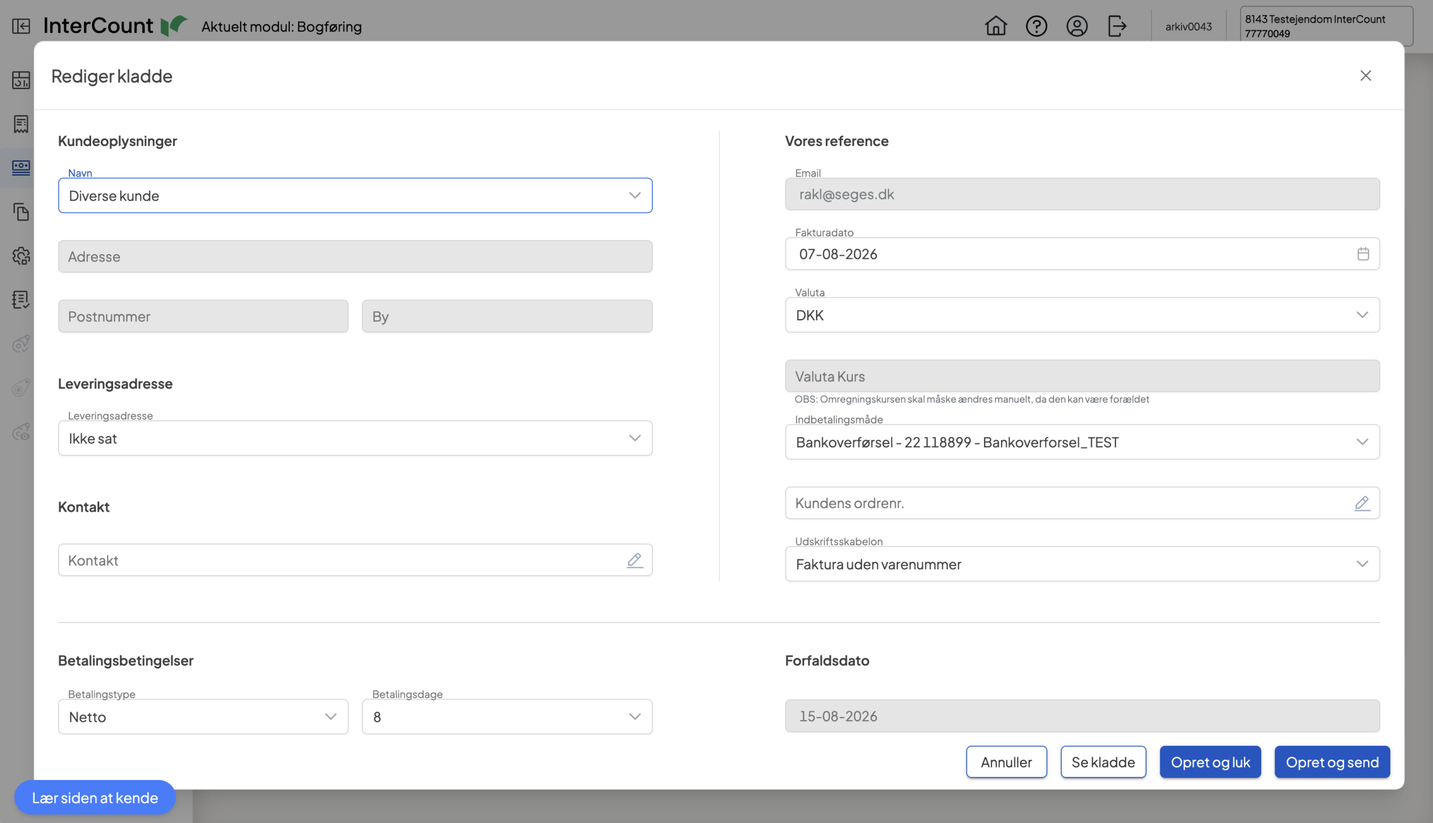Go to the home page icon
The width and height of the screenshot is (1433, 823).
click(996, 26)
